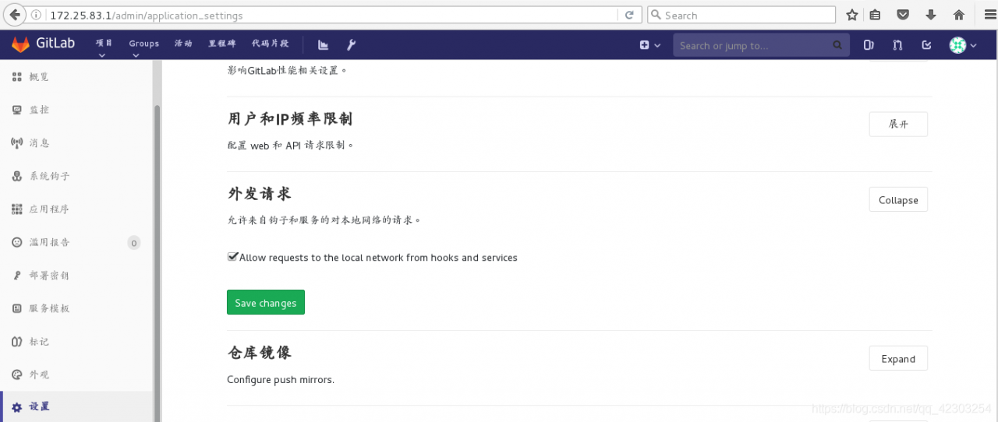Click the 用户和IP频率限制 heading
This screenshot has width=998, height=422.
point(290,118)
